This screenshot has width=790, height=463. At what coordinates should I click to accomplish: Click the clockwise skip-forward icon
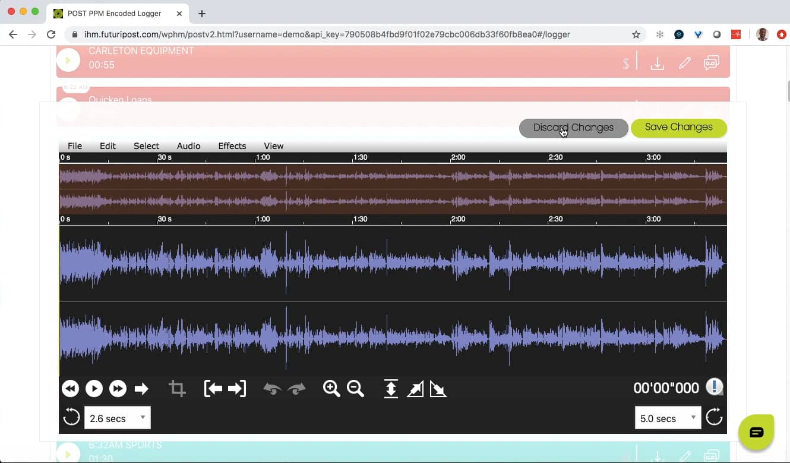(x=714, y=417)
